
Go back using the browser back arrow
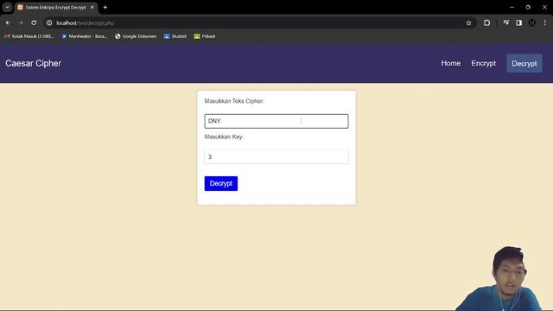pos(8,23)
